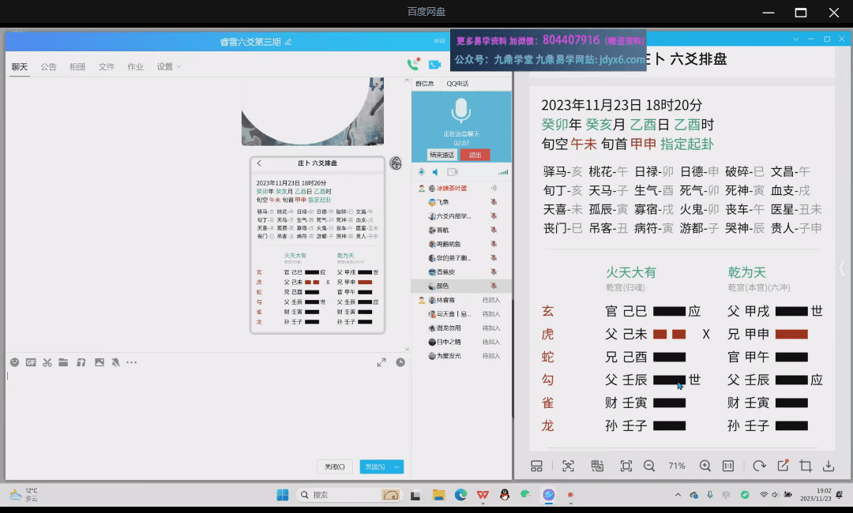Switch to the 公告 tab

(48, 67)
